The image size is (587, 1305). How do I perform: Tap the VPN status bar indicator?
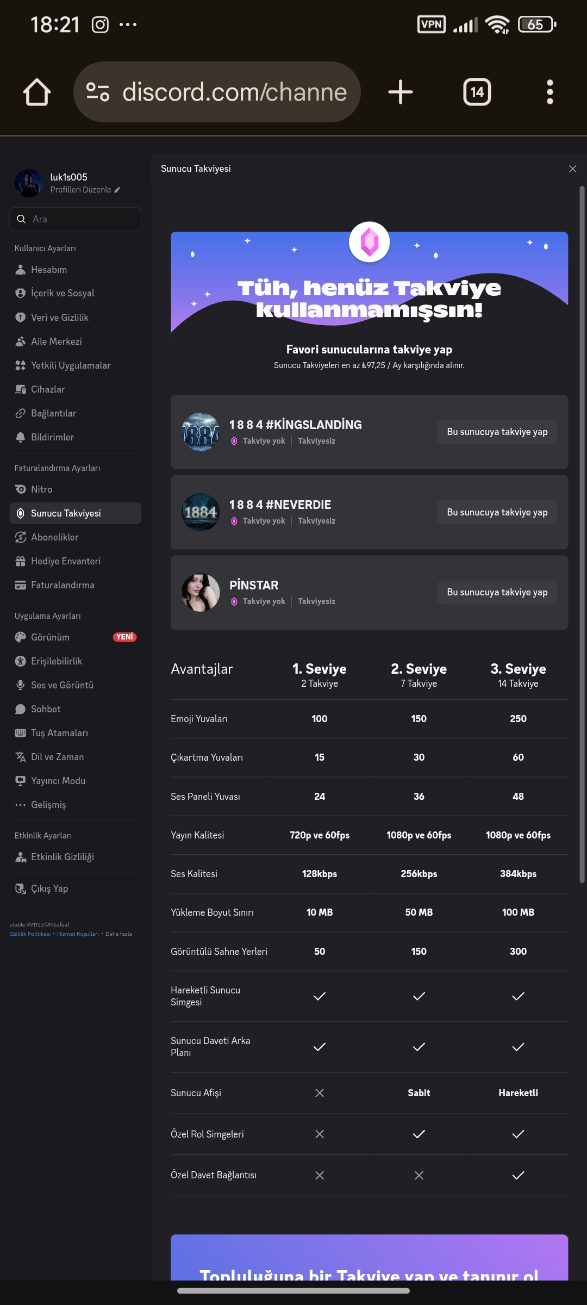tap(432, 24)
